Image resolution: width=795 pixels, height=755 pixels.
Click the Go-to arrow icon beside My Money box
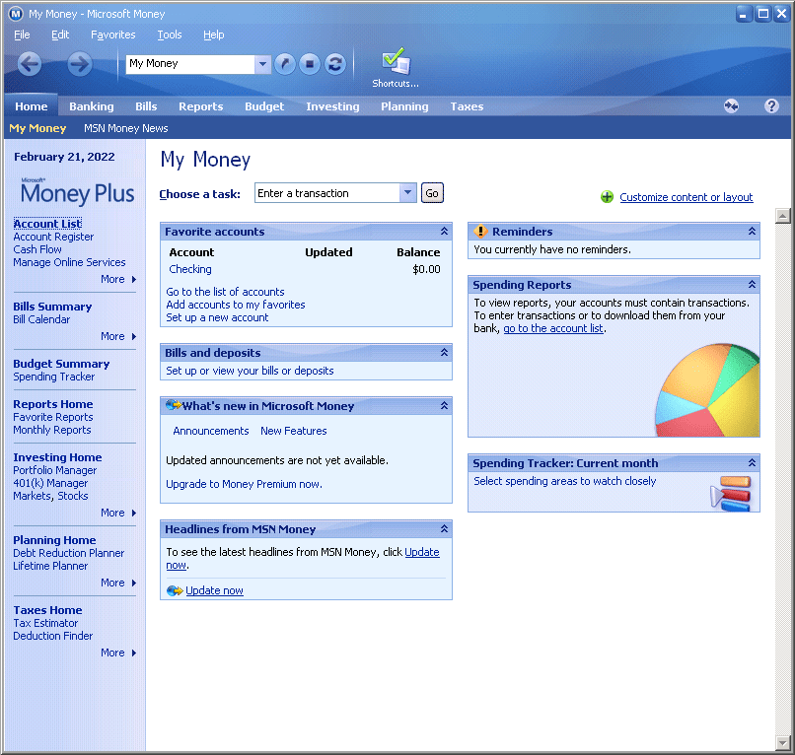tap(285, 64)
